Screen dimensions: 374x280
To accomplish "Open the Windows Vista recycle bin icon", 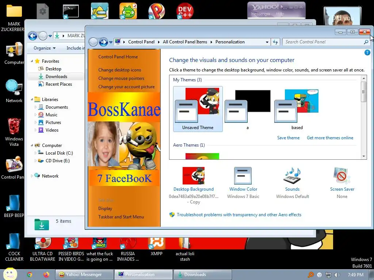I will click(x=14, y=126).
